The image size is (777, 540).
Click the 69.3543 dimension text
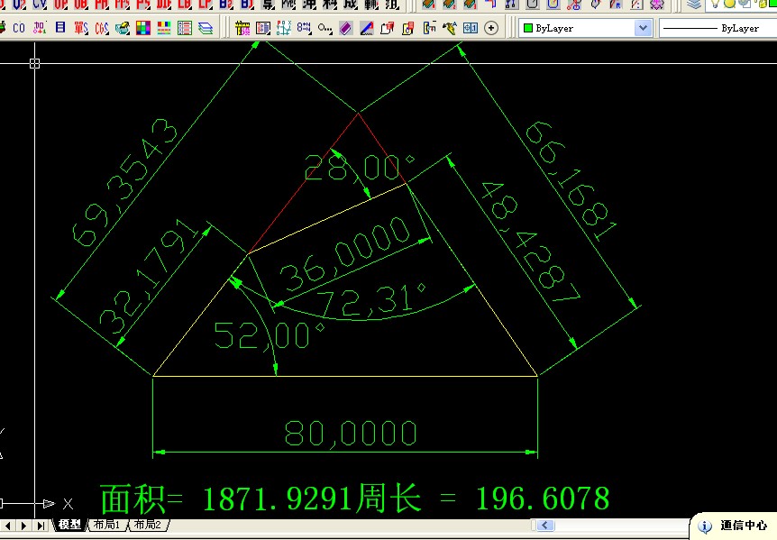point(124,182)
